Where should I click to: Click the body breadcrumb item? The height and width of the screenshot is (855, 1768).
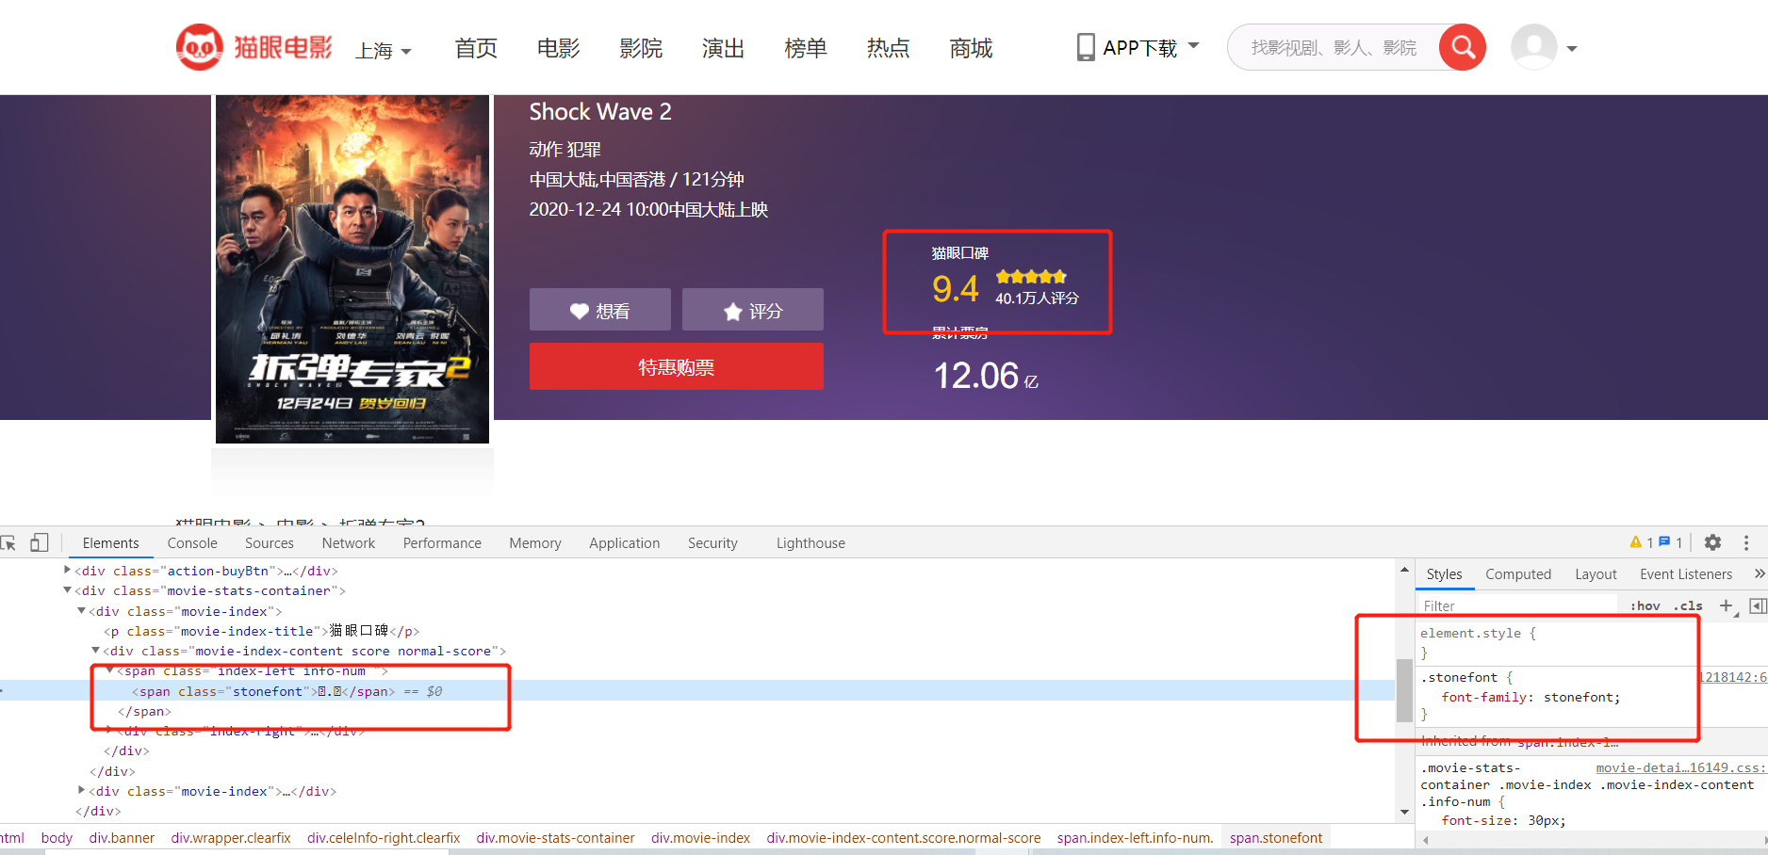(57, 837)
